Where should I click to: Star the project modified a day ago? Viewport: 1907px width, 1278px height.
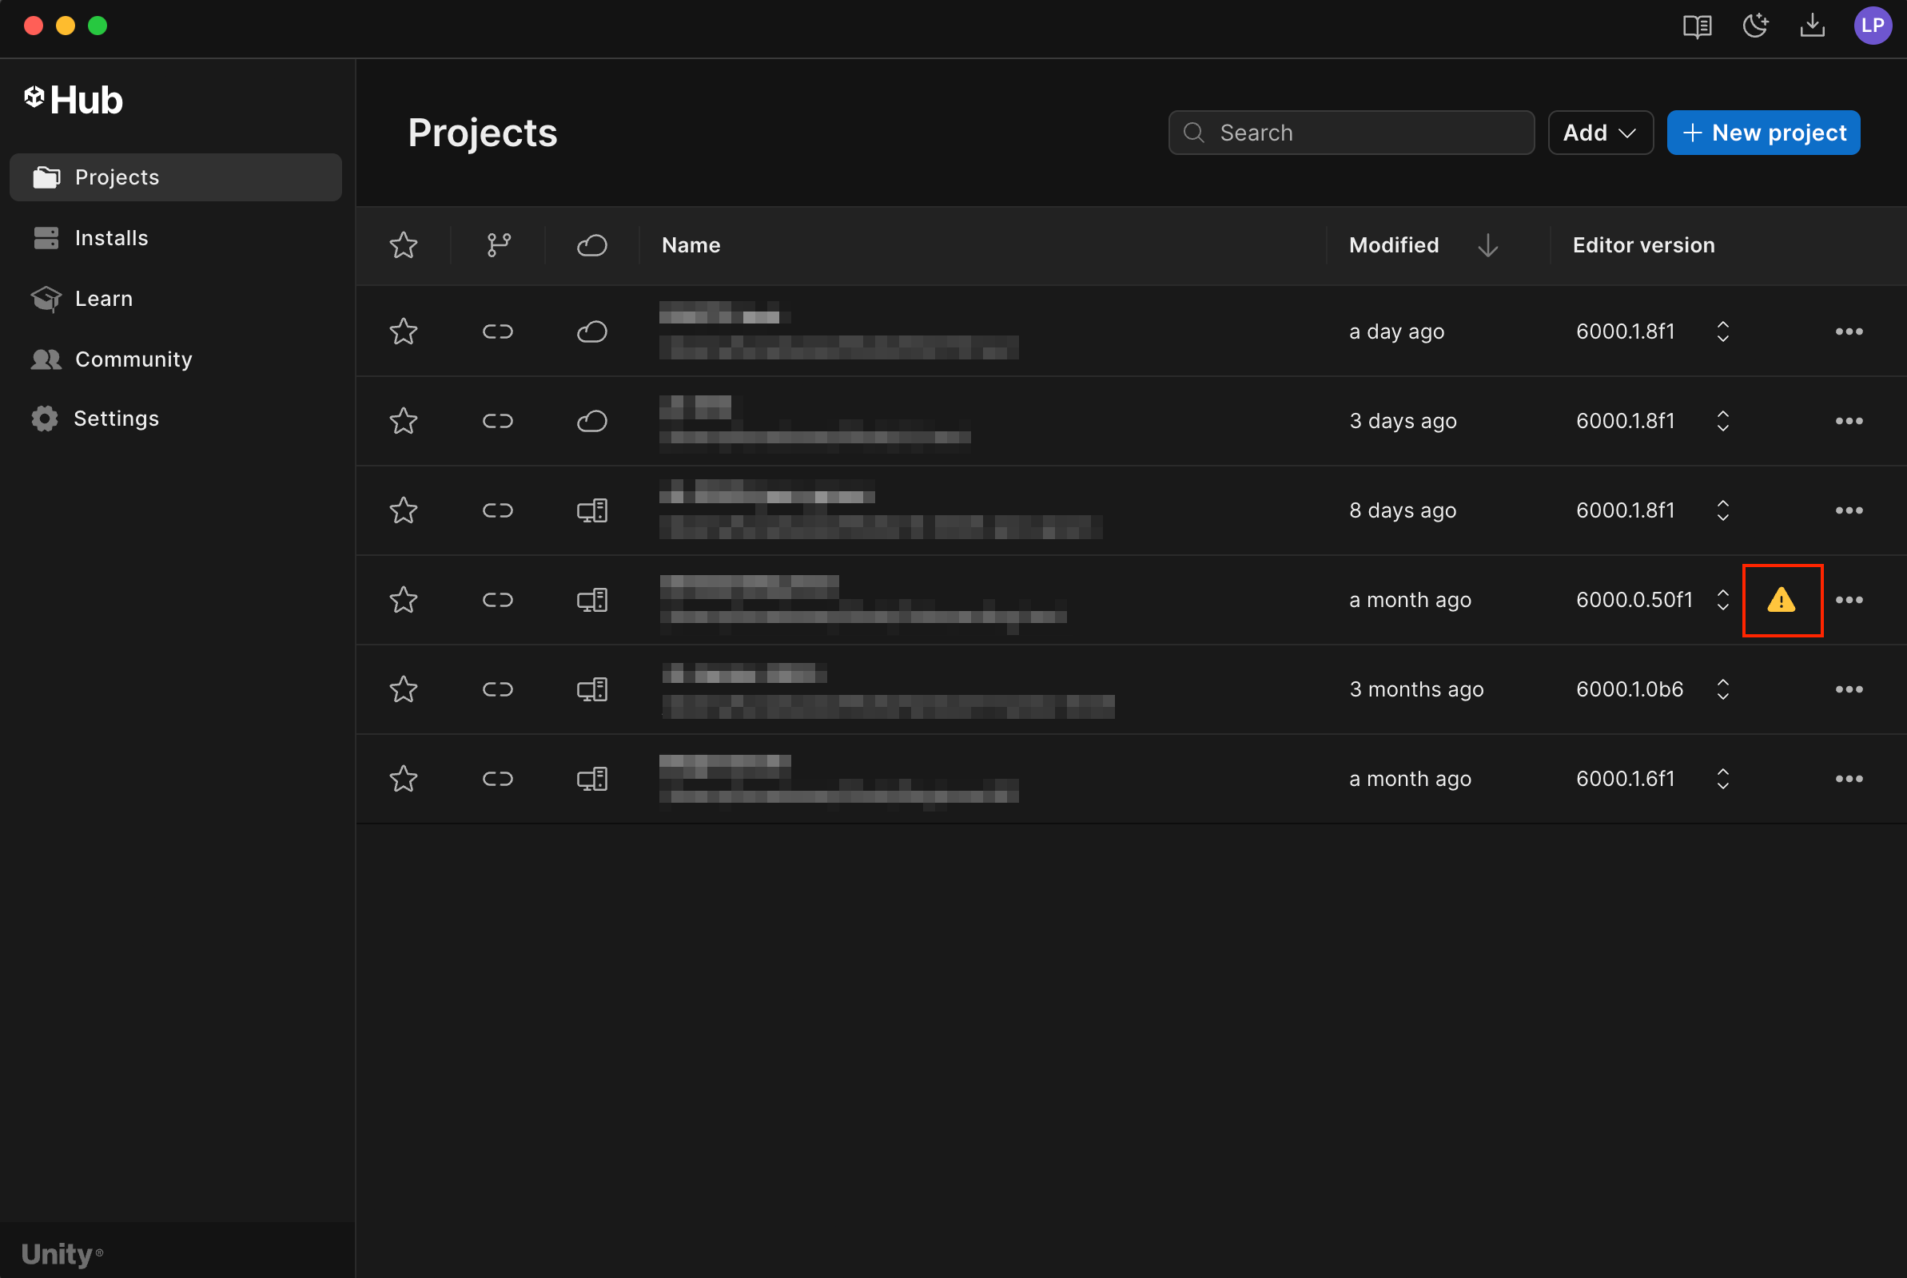click(x=404, y=331)
